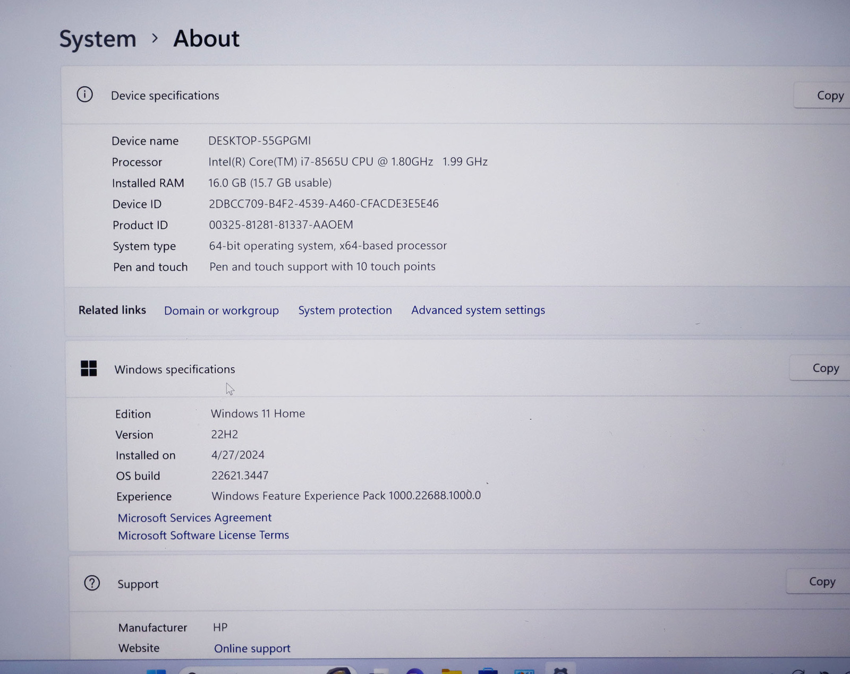
Task: Open File Explorer from the taskbar
Action: click(x=452, y=671)
